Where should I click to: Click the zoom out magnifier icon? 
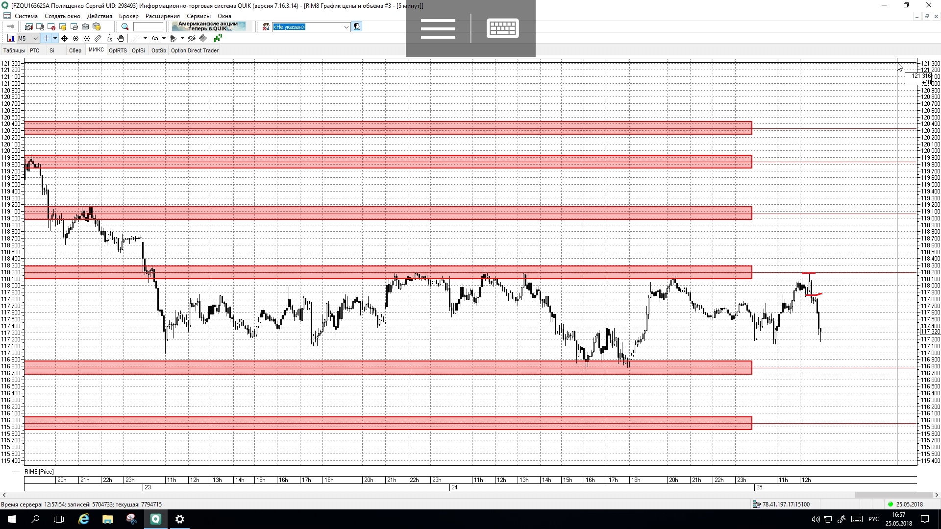[x=87, y=38]
